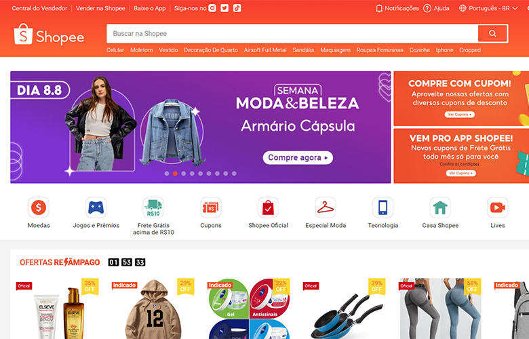
Task: Open the Cupons ticket icon
Action: (210, 207)
